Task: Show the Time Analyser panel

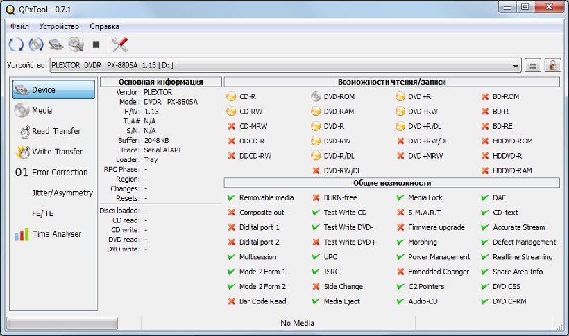Action: (x=56, y=234)
